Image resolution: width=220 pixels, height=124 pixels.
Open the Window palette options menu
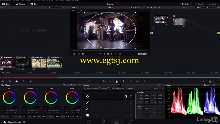coord(163,85)
